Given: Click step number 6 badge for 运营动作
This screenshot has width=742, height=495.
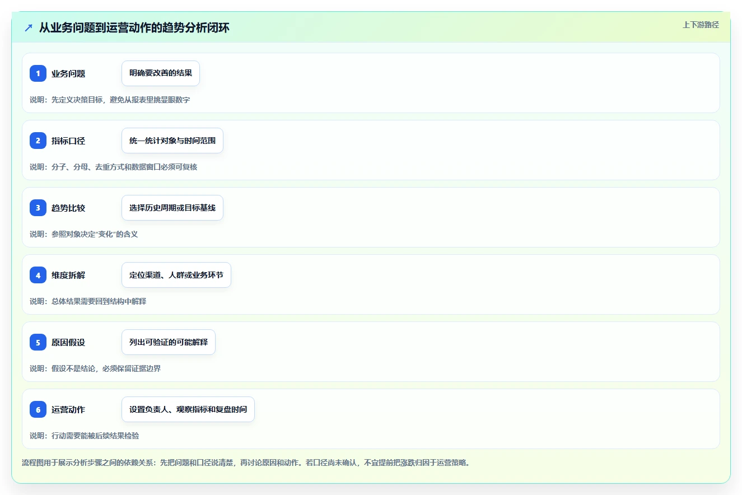Looking at the screenshot, I should tap(38, 409).
